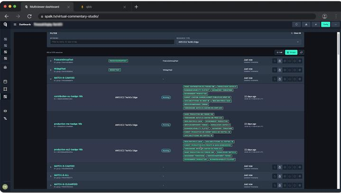Switch to the Multiviewer dashboard browser tab
341x193 pixels.
pyautogui.click(x=47, y=7)
